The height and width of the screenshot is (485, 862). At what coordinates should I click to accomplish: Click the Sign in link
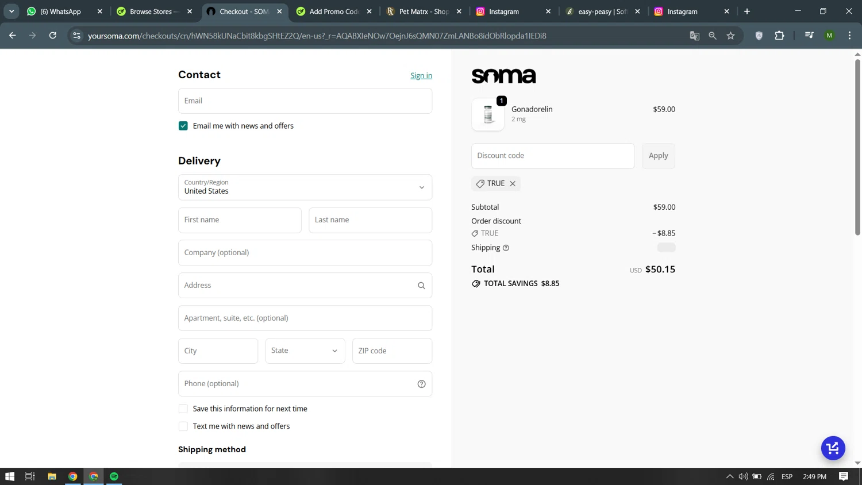coord(421,76)
